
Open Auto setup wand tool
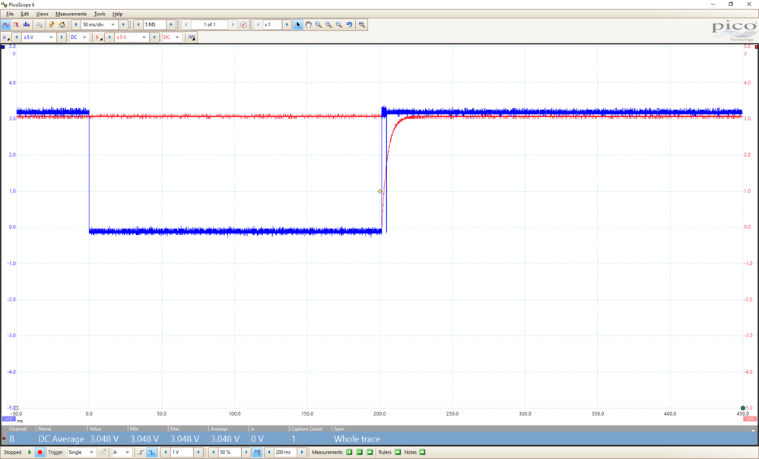(51, 24)
